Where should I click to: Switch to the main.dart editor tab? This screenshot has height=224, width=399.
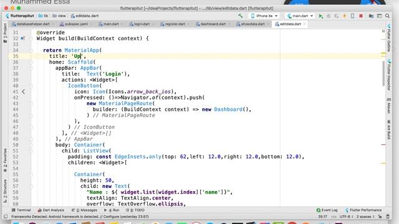click(x=110, y=24)
